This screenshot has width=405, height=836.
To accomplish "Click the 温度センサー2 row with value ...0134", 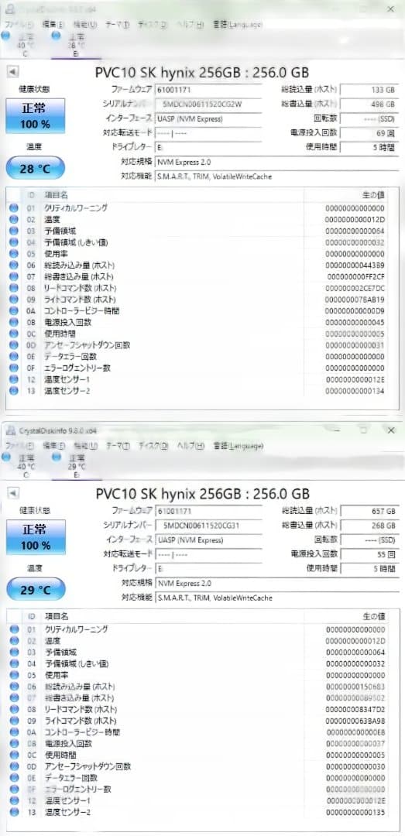I will click(x=202, y=391).
